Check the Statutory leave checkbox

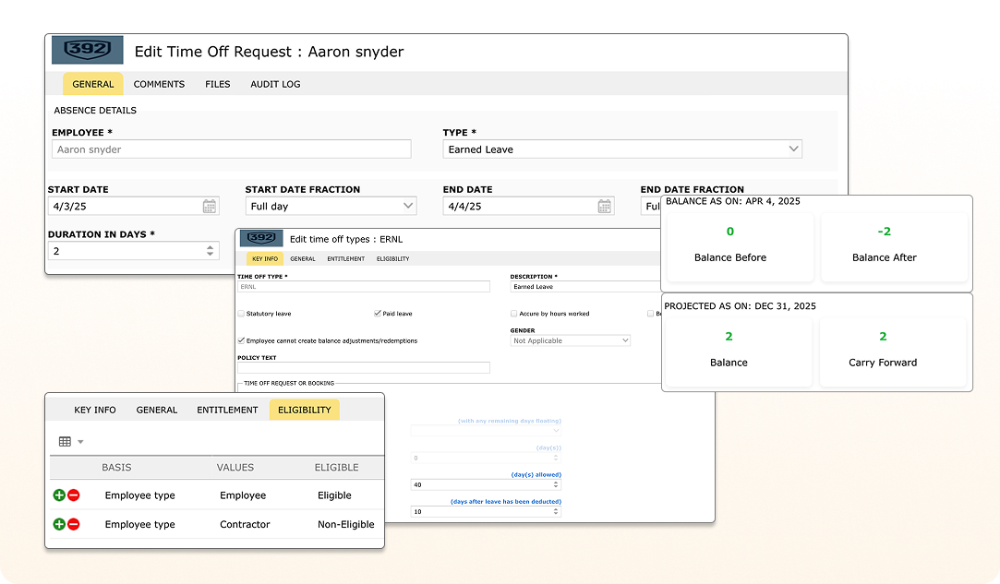click(x=241, y=314)
